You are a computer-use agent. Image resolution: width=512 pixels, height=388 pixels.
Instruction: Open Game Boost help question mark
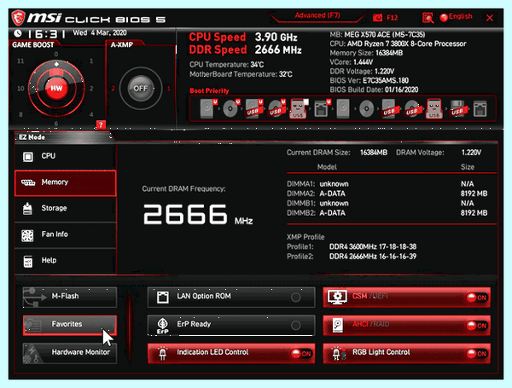point(101,125)
